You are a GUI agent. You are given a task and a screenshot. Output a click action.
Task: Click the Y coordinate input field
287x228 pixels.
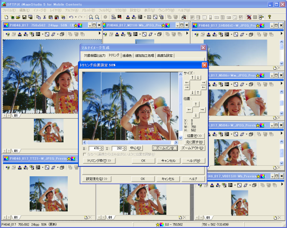[x=118, y=148]
